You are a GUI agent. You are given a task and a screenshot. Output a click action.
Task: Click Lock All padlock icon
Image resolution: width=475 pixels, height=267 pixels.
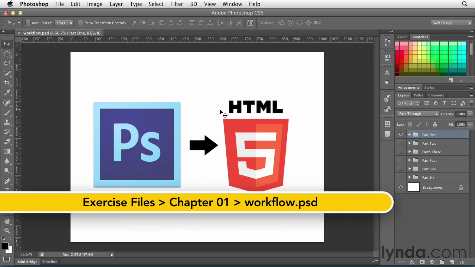(x=435, y=125)
